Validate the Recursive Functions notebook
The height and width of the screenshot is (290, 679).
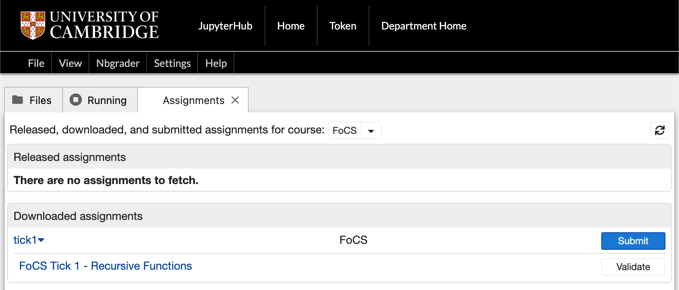tap(633, 267)
